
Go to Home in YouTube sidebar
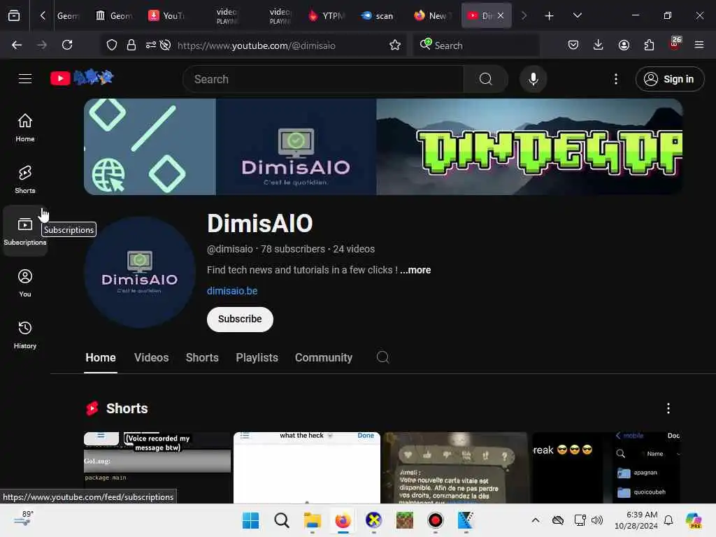pyautogui.click(x=25, y=127)
